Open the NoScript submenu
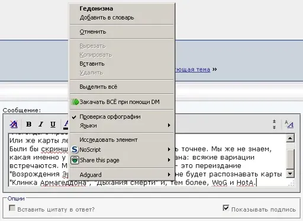 coord(122,149)
